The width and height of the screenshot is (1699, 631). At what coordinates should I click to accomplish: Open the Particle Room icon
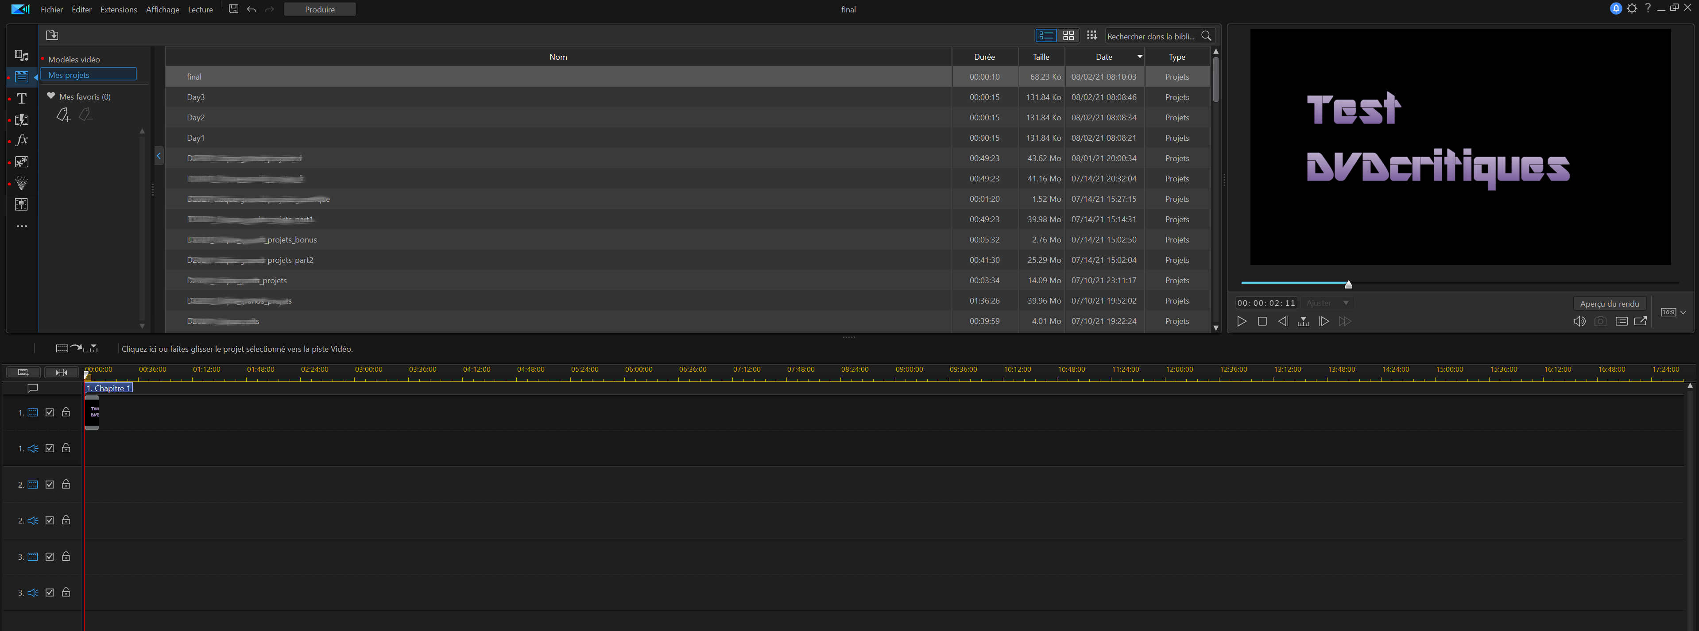(x=22, y=183)
